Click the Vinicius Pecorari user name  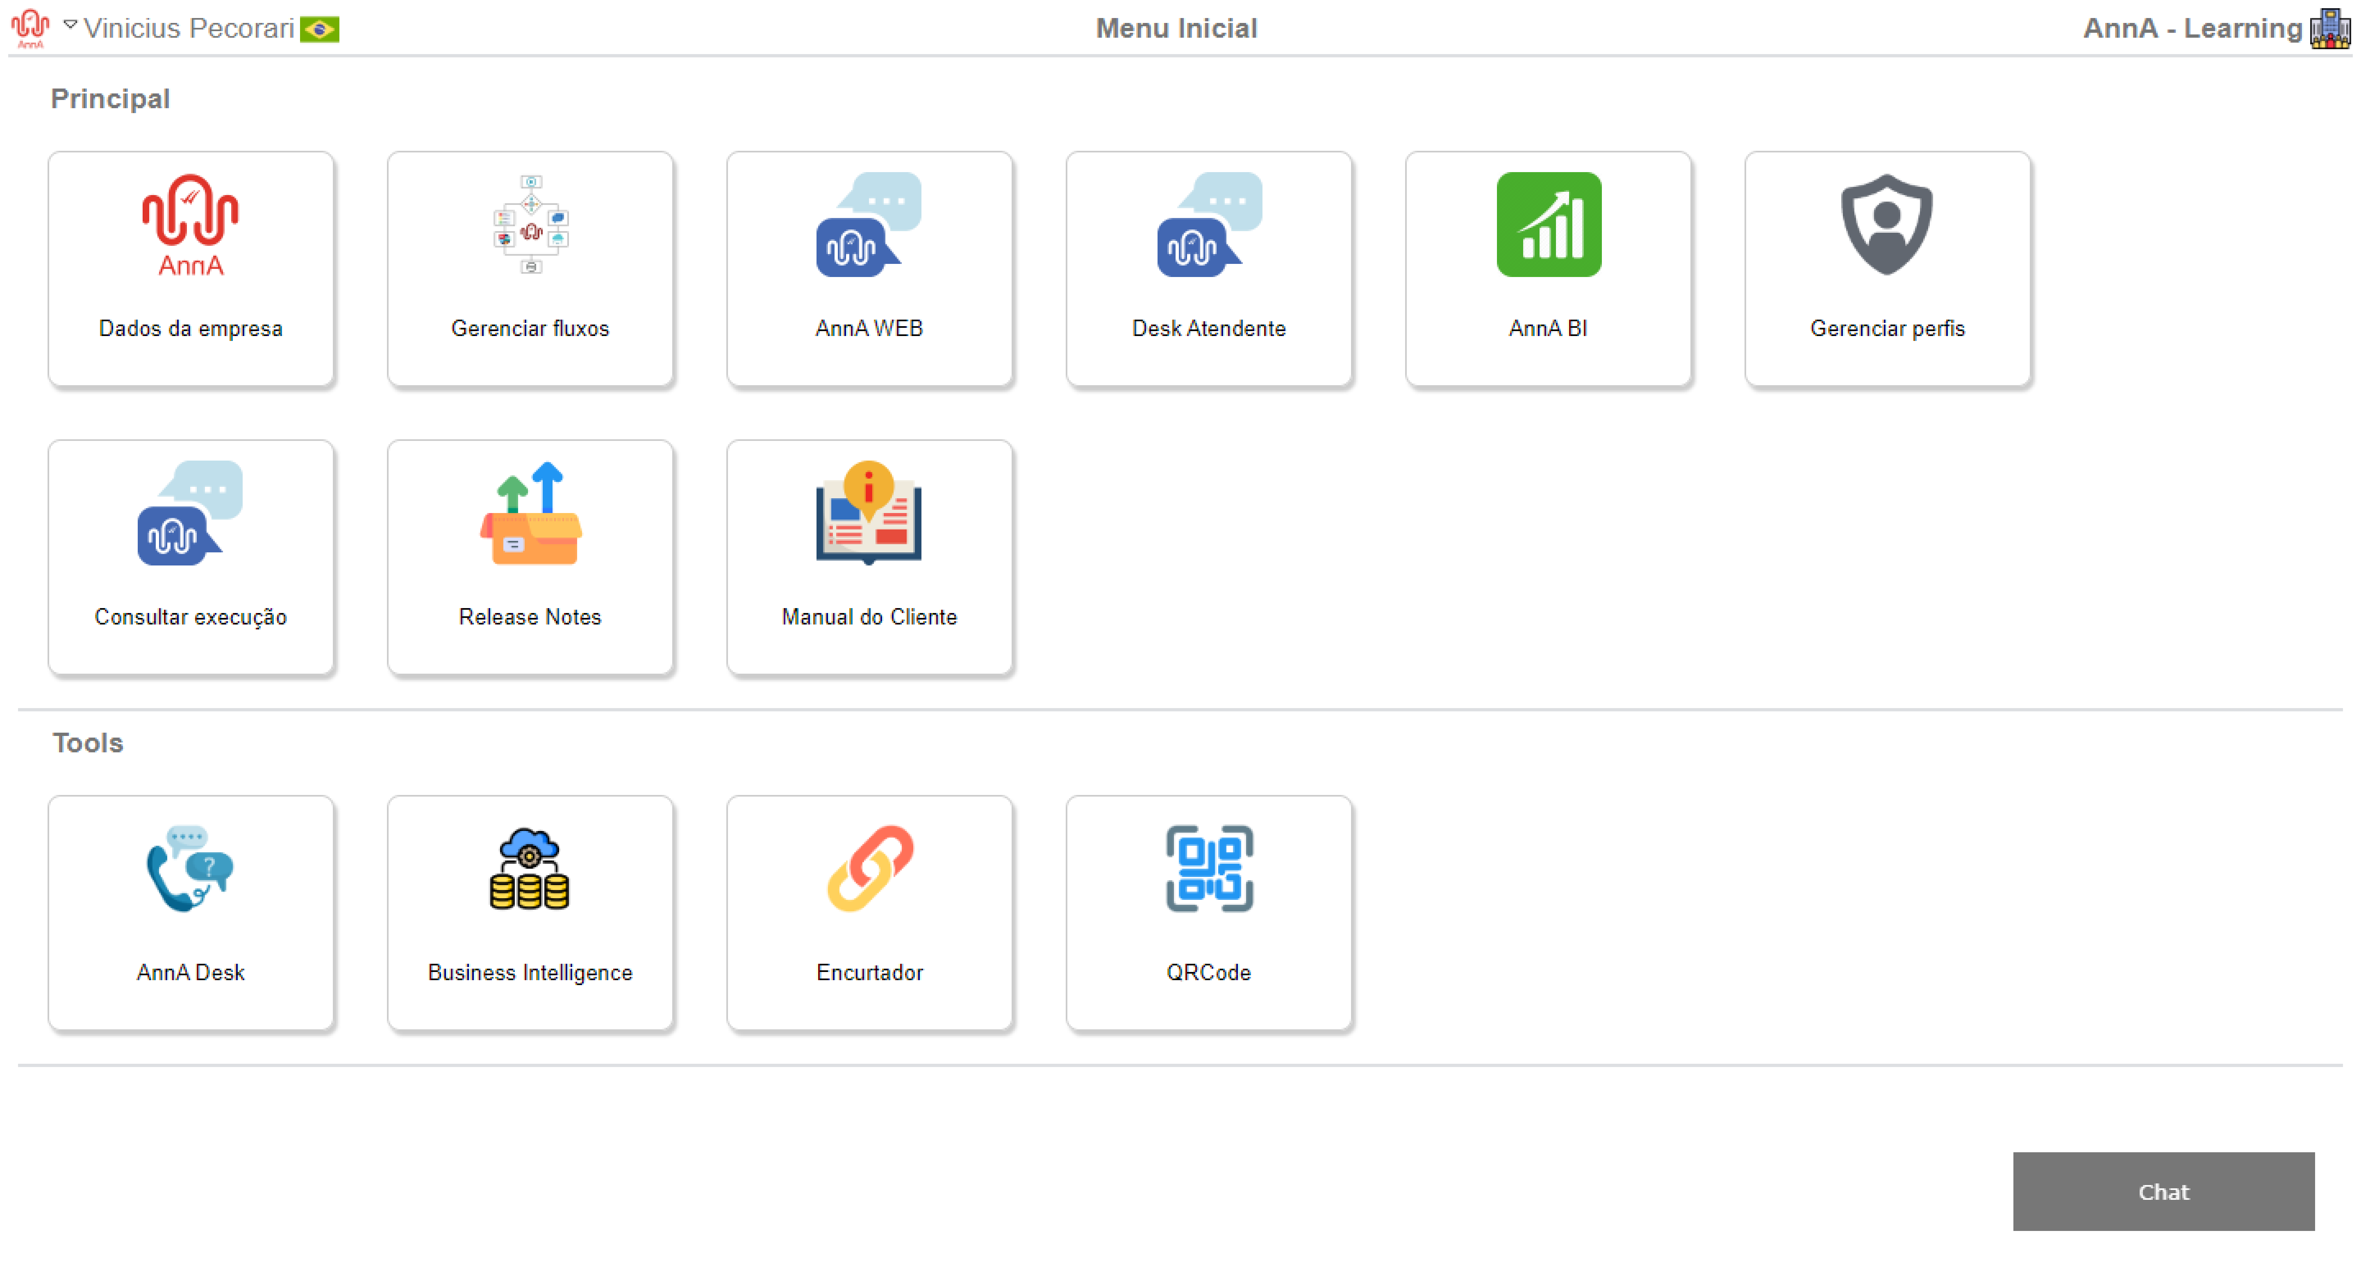[189, 28]
